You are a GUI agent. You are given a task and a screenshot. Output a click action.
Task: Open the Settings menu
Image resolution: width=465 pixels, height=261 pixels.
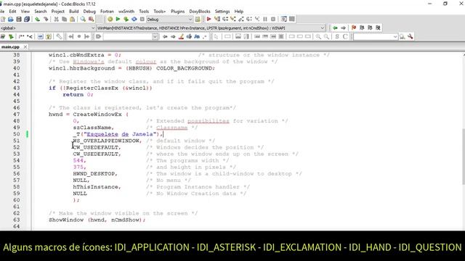[x=222, y=12]
